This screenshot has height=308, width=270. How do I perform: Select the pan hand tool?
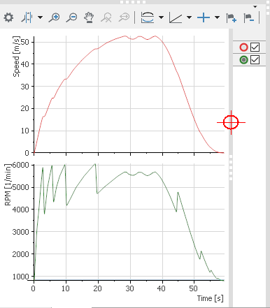[89, 17]
